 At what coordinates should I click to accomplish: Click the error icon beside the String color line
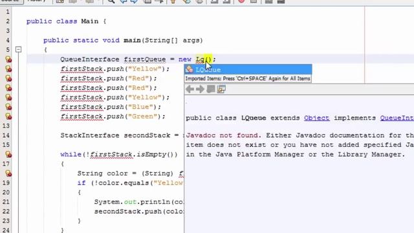pos(8,173)
